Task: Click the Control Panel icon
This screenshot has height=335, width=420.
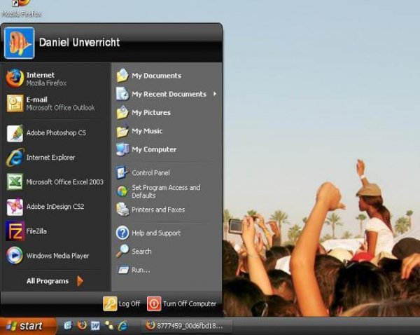Action: pyautogui.click(x=122, y=172)
